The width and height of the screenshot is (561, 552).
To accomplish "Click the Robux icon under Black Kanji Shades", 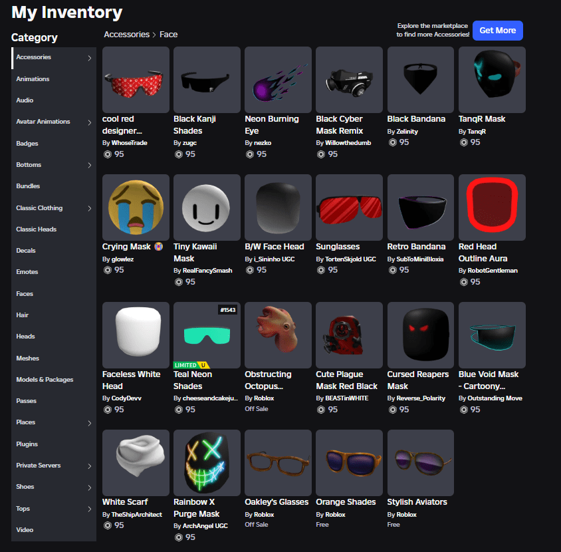I will click(180, 154).
